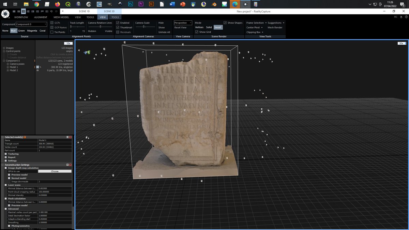Open TOOLS tab beside highlighted VIEW

point(115,17)
